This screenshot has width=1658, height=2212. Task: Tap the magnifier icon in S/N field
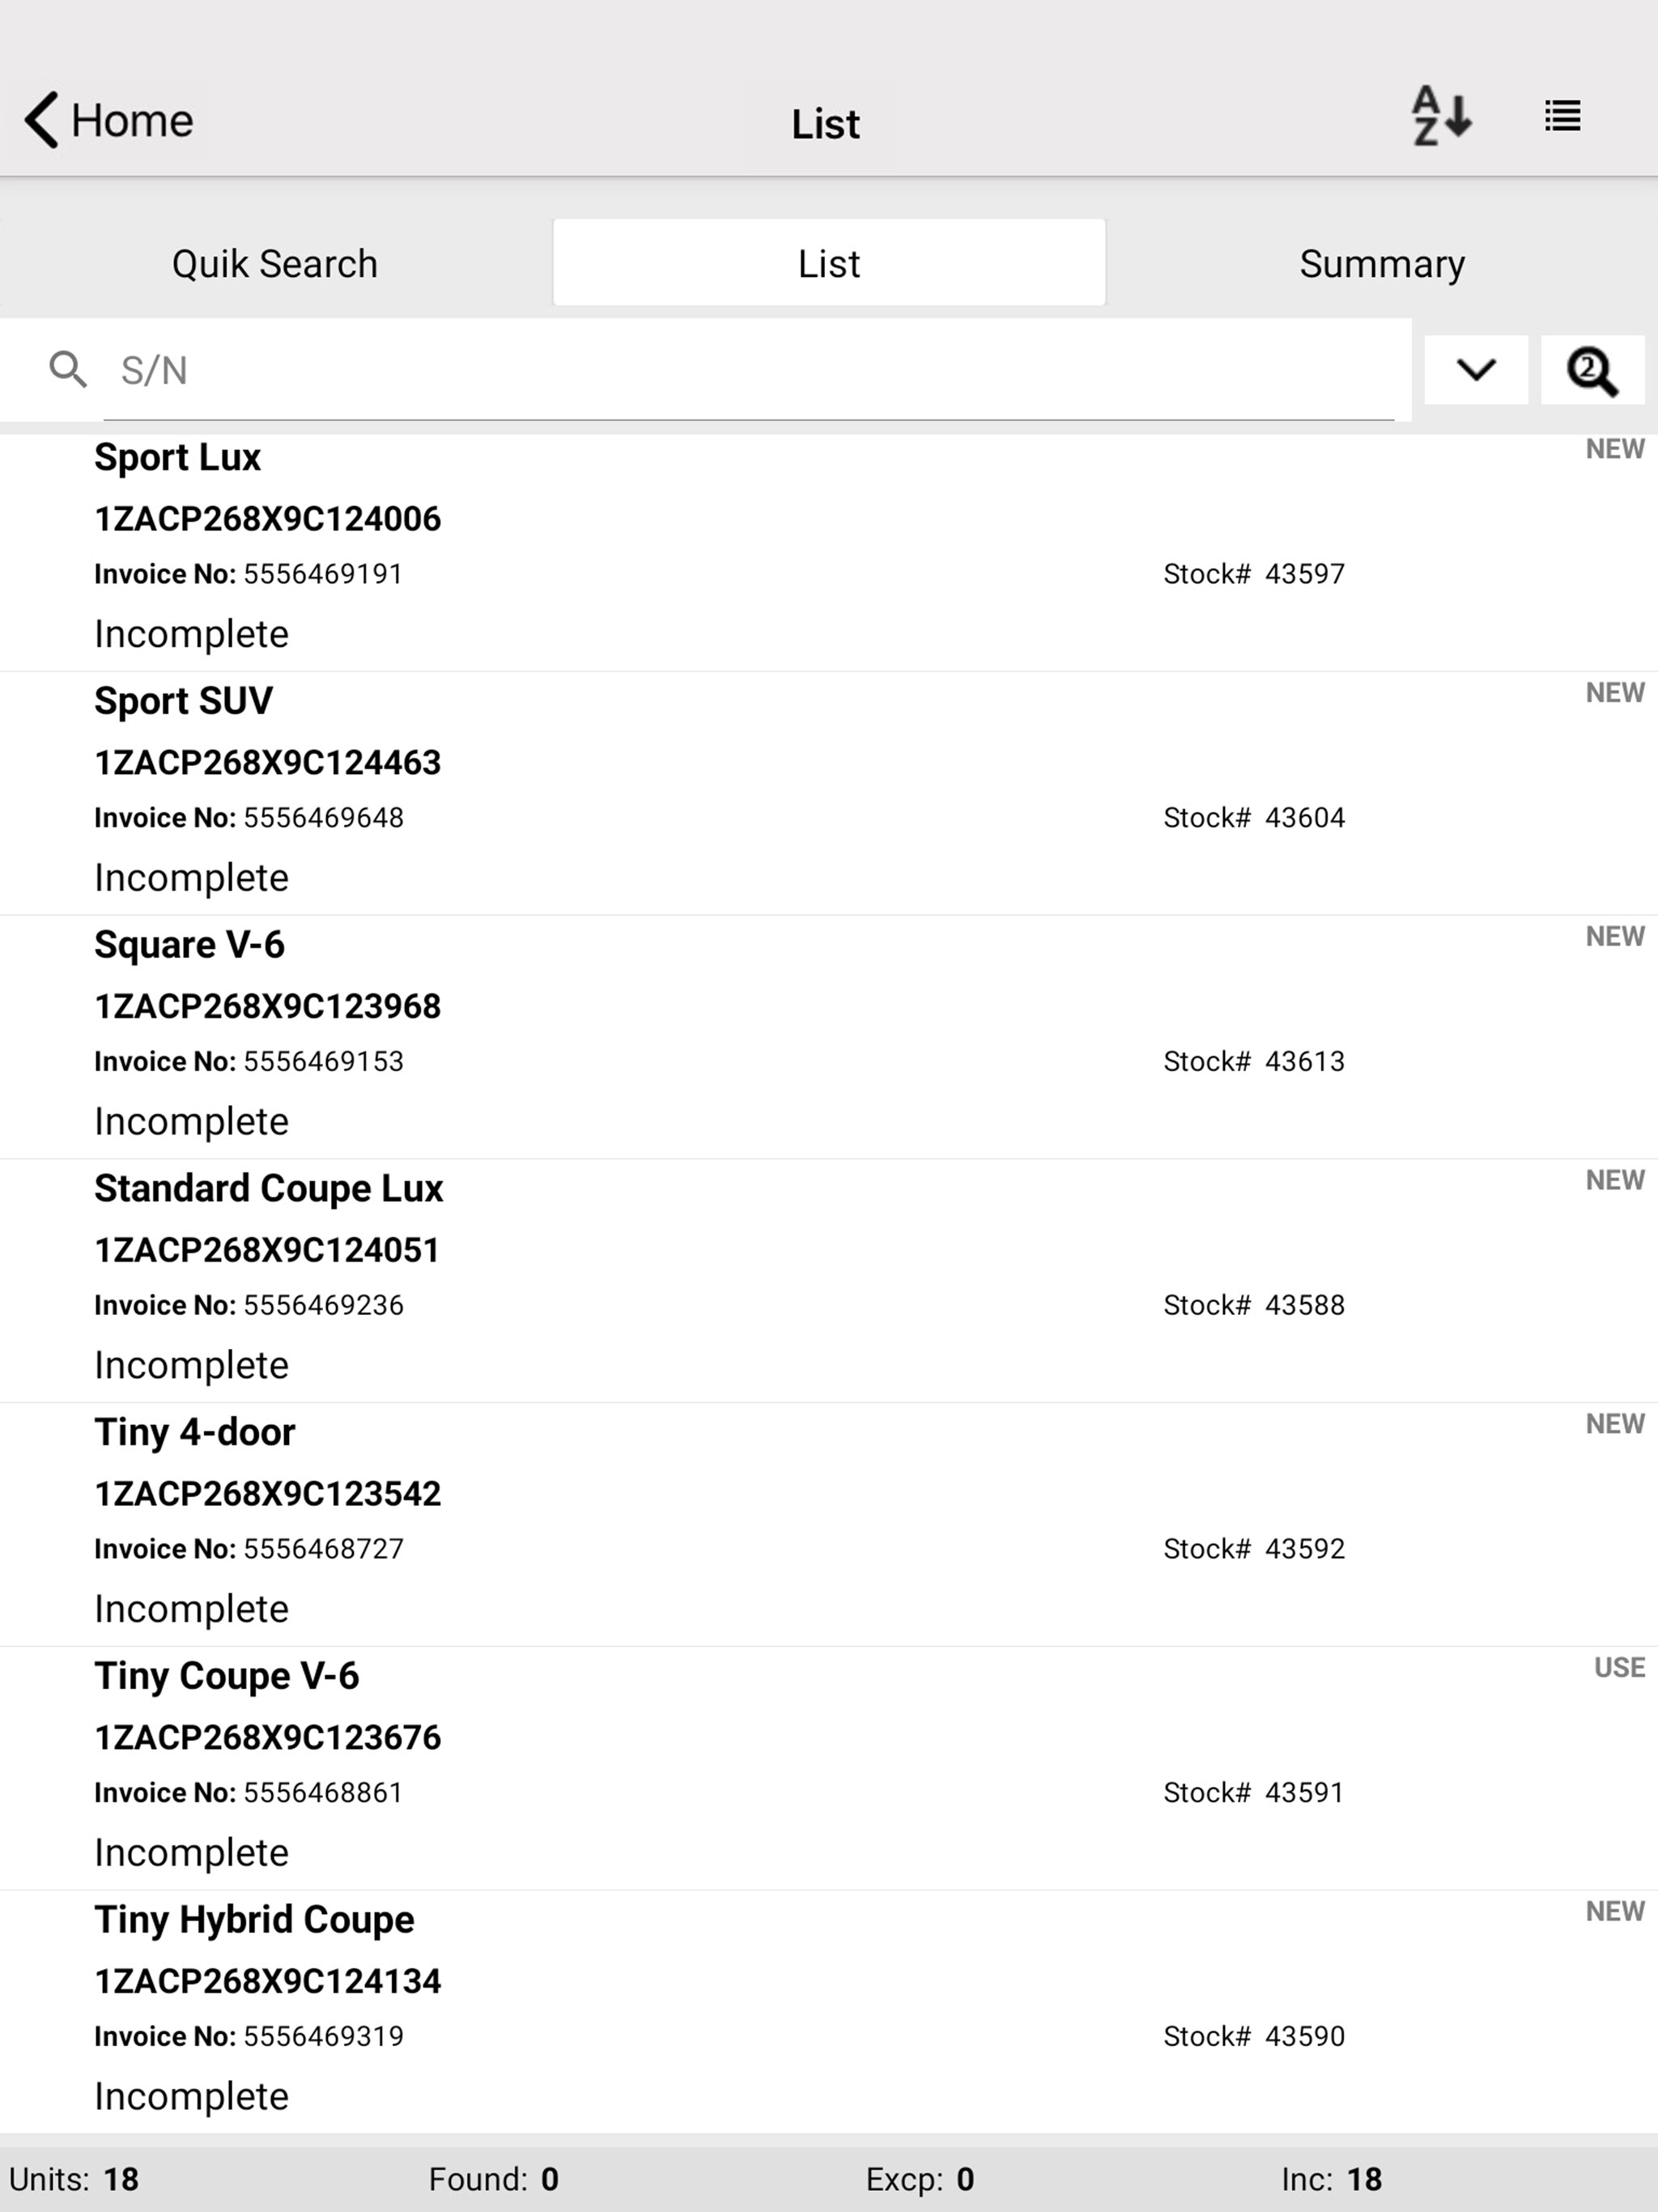(68, 370)
